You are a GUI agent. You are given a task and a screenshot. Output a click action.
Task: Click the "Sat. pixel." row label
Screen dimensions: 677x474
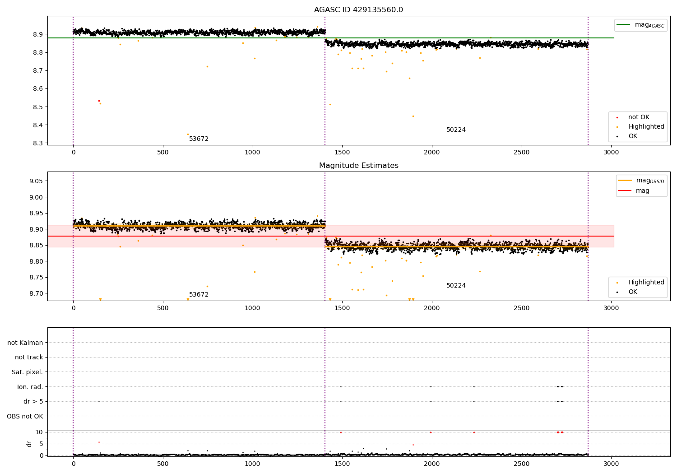point(28,372)
